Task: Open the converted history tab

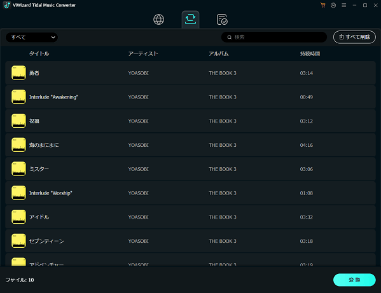Action: tap(222, 20)
